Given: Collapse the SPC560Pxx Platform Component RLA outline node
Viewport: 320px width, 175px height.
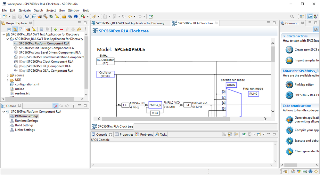Looking at the screenshot, I should click(4, 112).
